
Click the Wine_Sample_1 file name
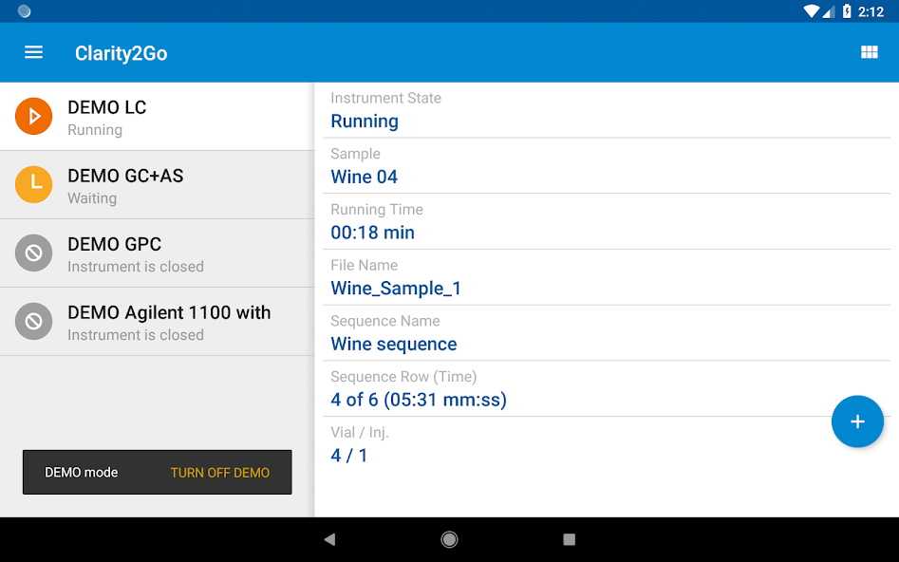(396, 289)
